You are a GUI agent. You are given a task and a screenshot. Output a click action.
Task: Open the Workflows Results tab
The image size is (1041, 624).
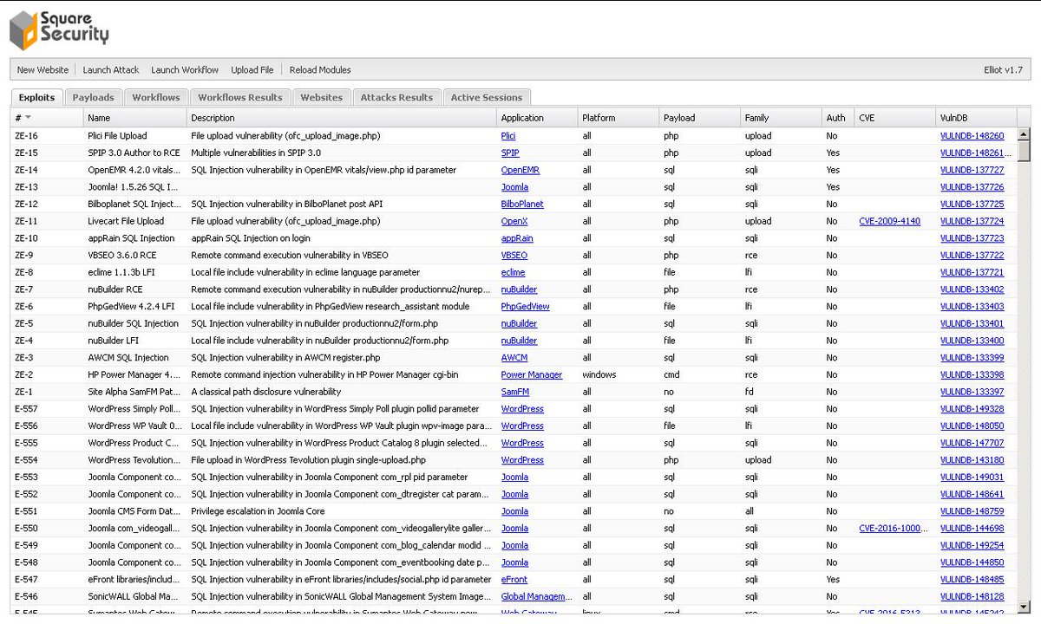(x=240, y=97)
